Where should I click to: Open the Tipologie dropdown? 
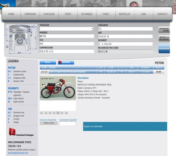(x=93, y=29)
